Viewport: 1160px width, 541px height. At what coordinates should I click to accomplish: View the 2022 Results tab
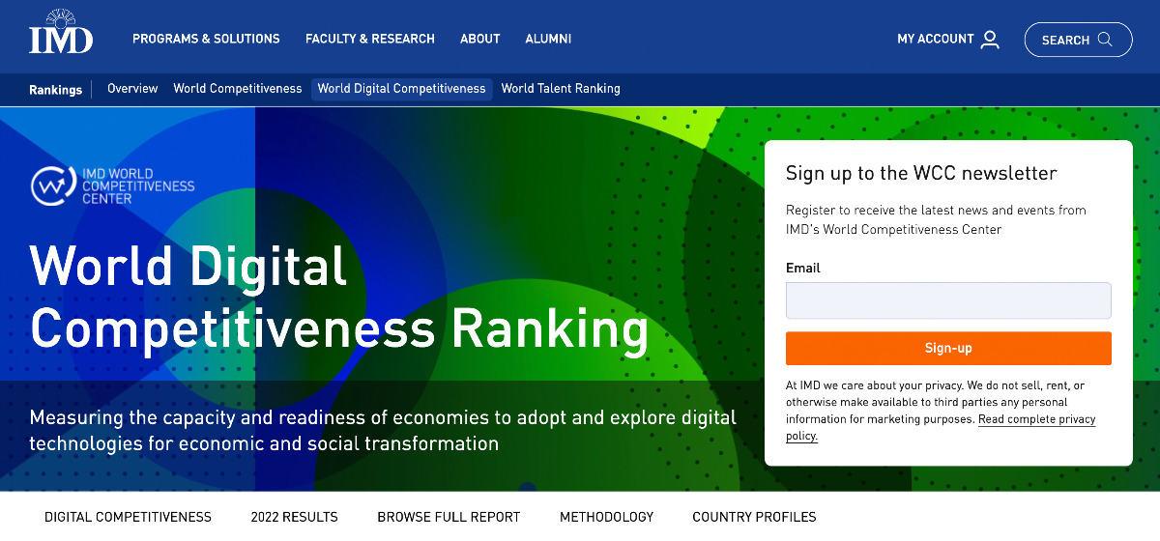point(294,517)
